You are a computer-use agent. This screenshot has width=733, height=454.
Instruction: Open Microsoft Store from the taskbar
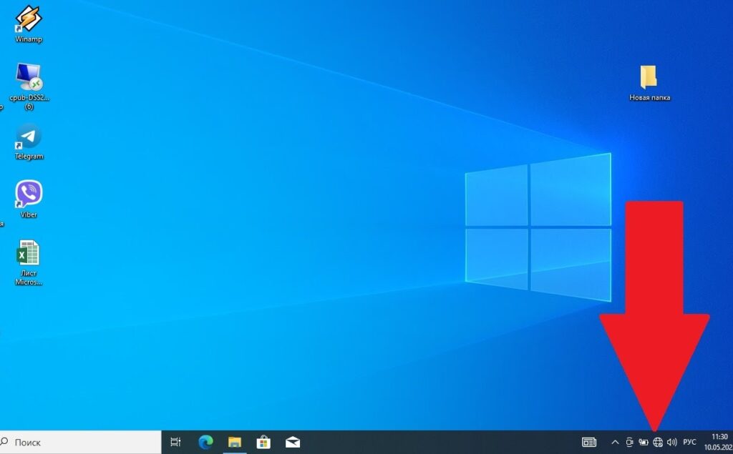[263, 442]
